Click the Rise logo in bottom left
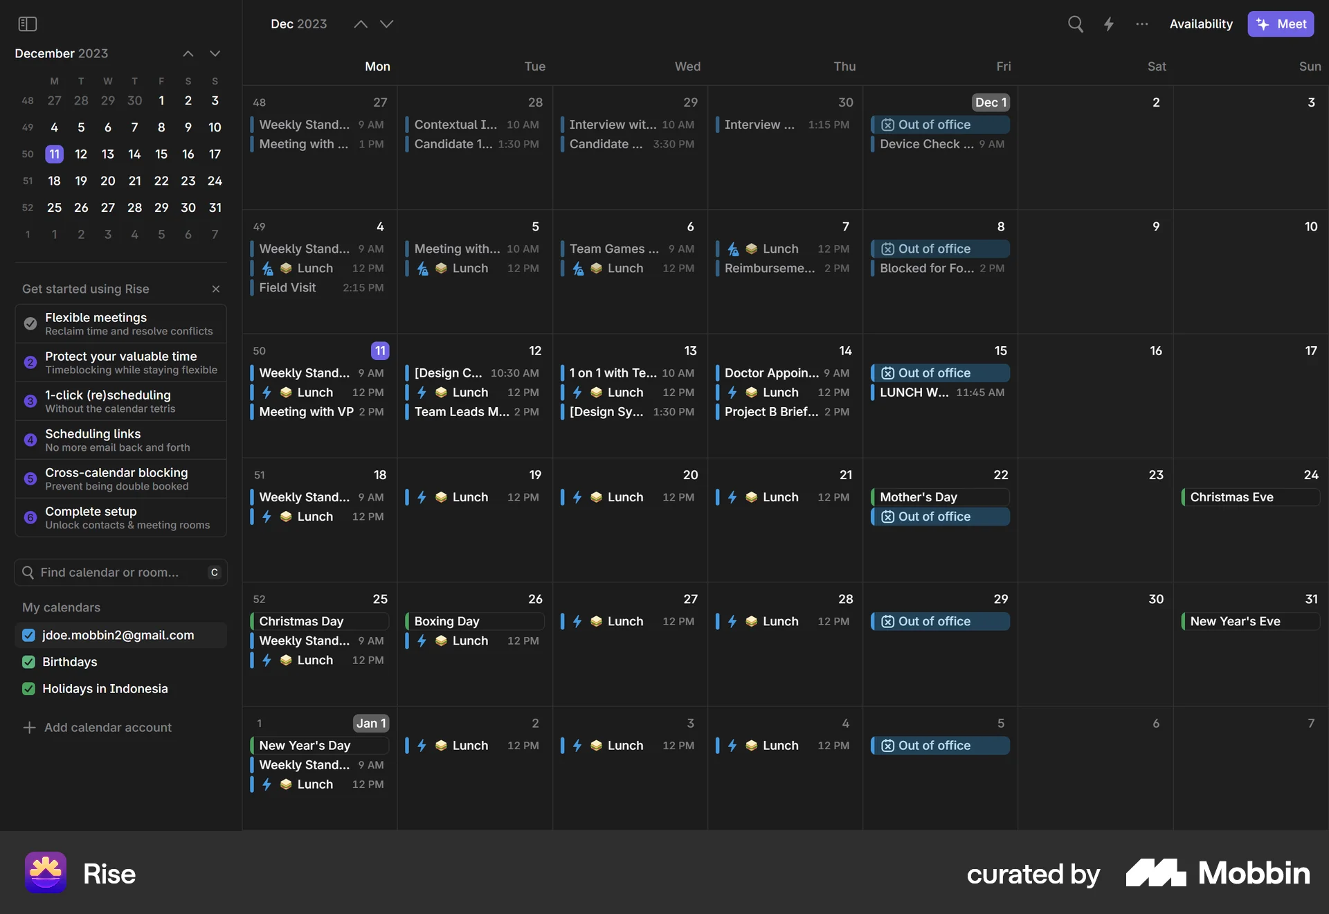Screen dimensions: 1329x914 point(44,873)
